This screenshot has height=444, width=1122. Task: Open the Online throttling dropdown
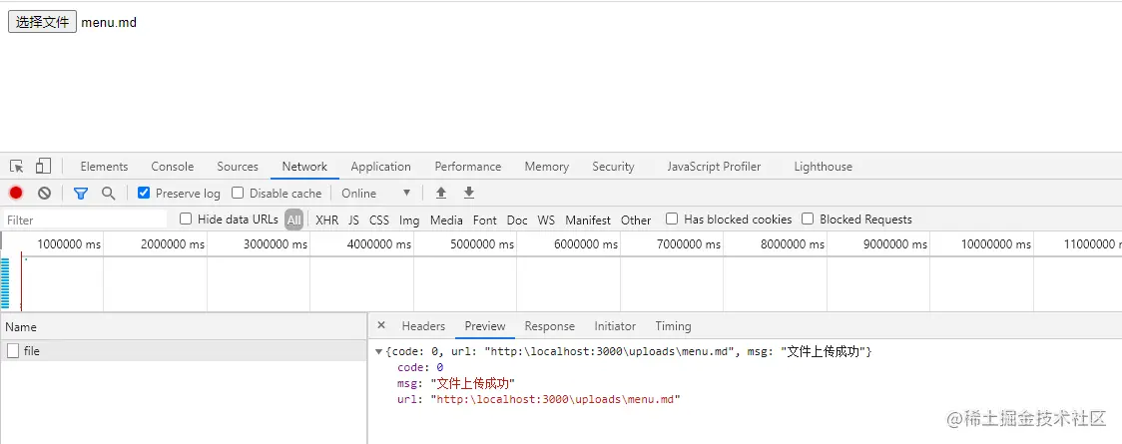click(x=376, y=193)
